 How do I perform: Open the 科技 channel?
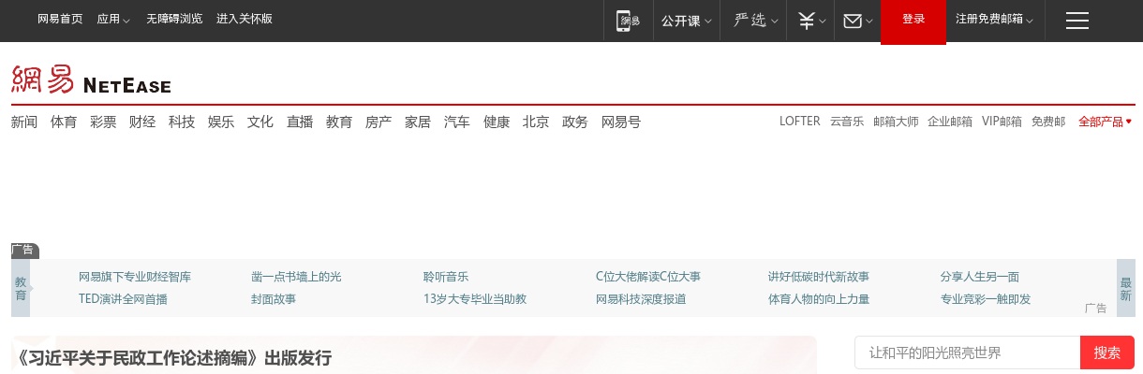[x=182, y=122]
